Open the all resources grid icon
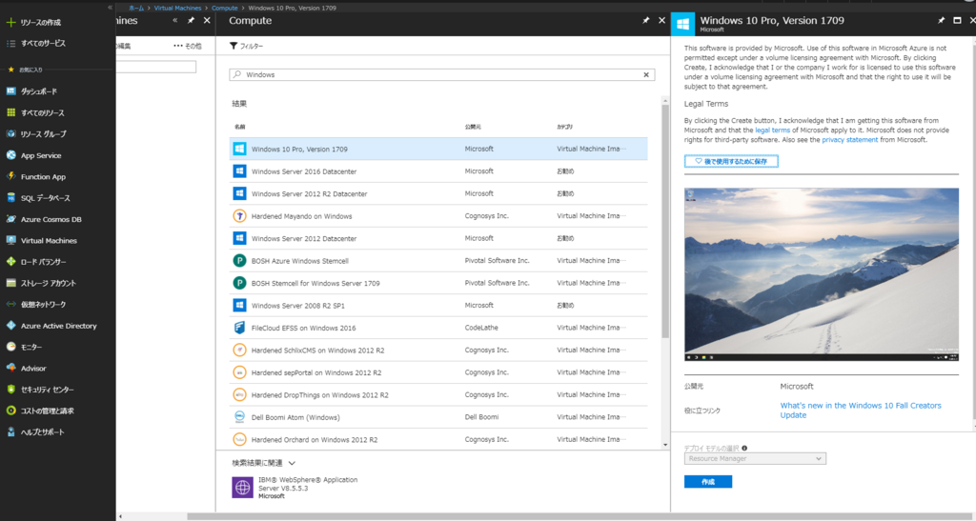The image size is (976, 521). click(x=10, y=112)
